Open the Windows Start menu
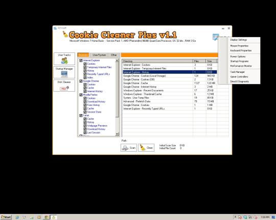This screenshot has height=220, width=276. pos(6,217)
